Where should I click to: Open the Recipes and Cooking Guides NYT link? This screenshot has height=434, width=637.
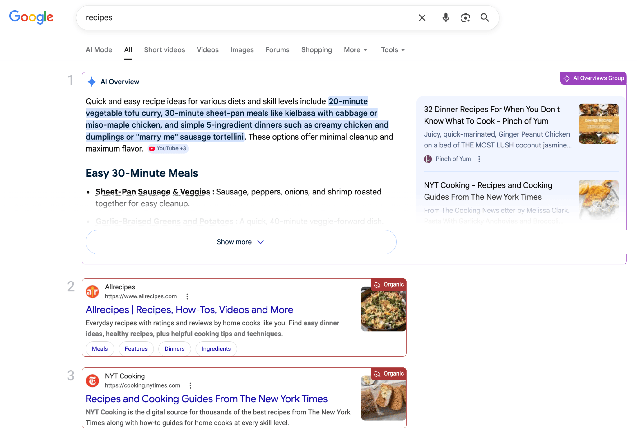(206, 399)
